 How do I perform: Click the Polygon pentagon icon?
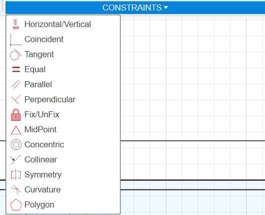16,204
